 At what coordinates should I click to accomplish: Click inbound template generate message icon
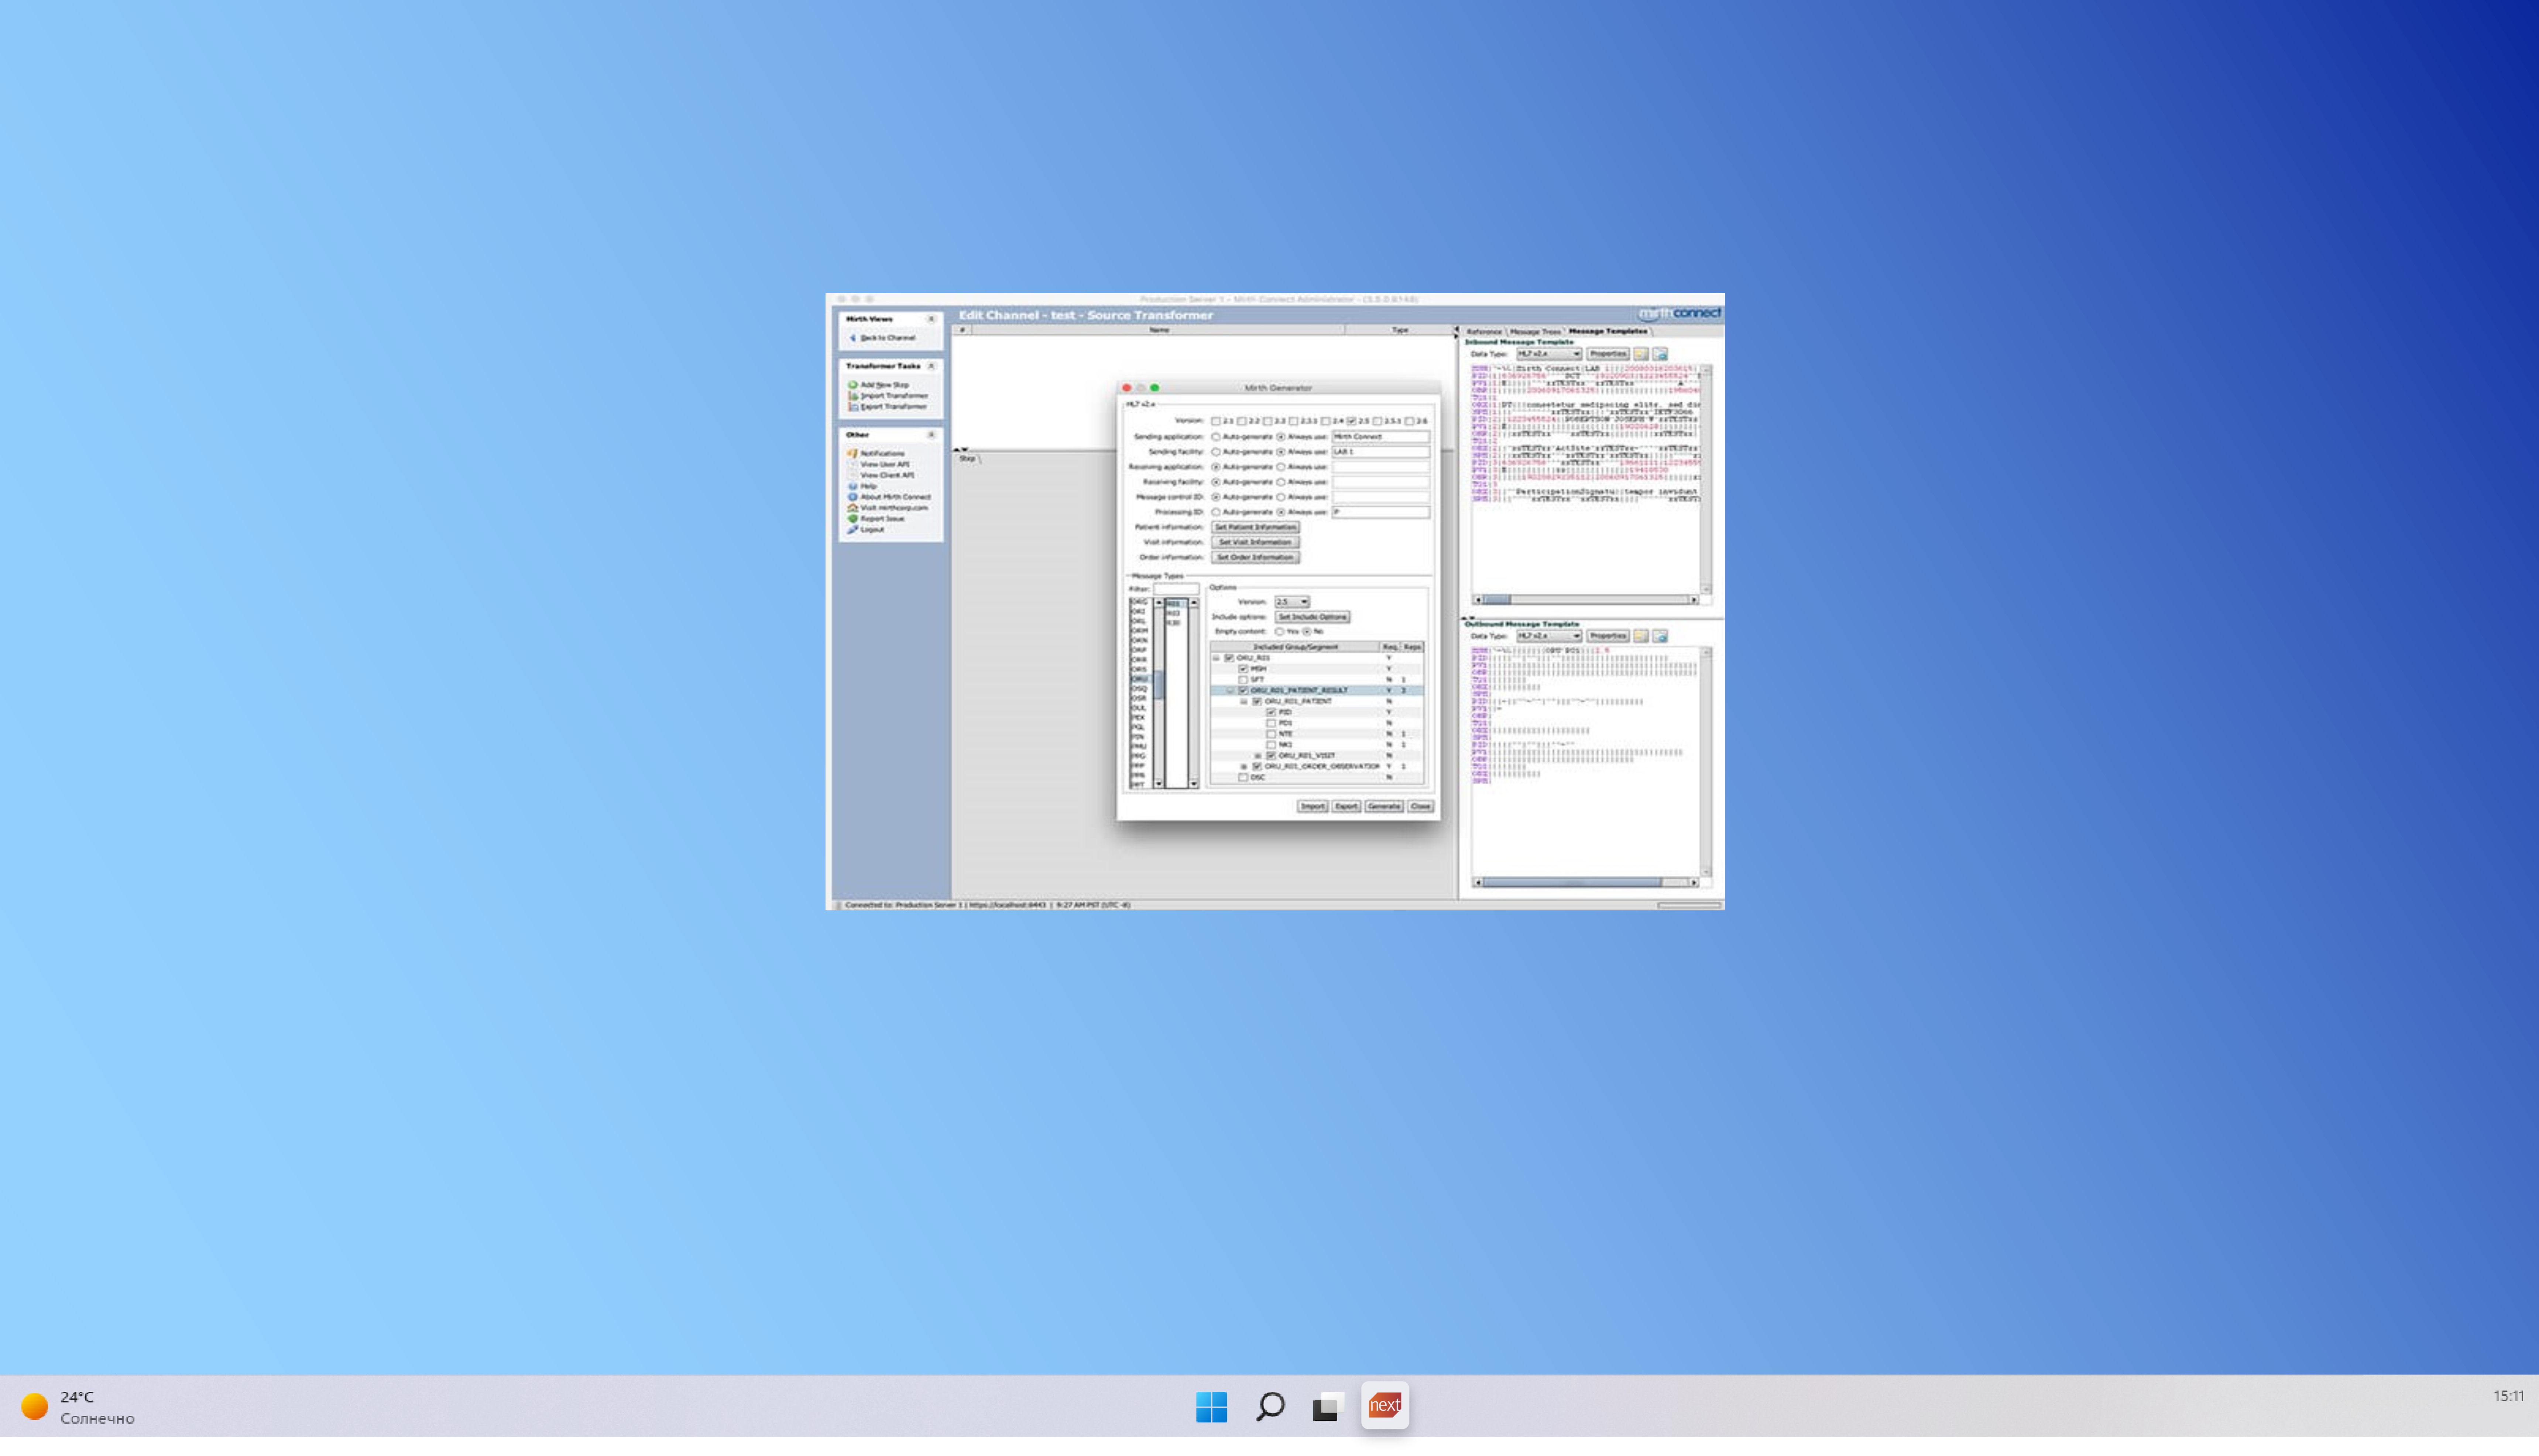click(x=1660, y=354)
